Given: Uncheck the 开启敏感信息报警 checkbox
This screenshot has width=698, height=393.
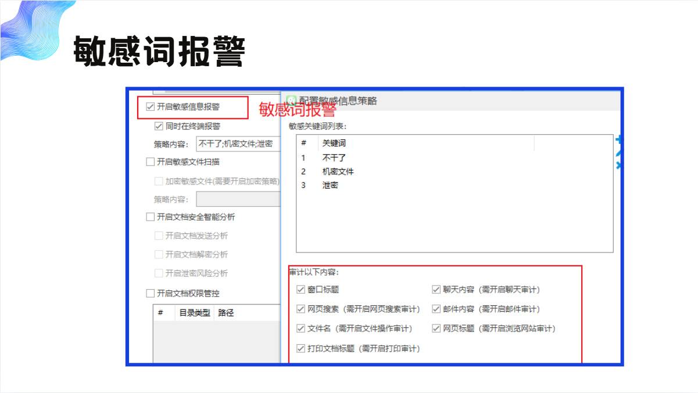Looking at the screenshot, I should pos(151,107).
